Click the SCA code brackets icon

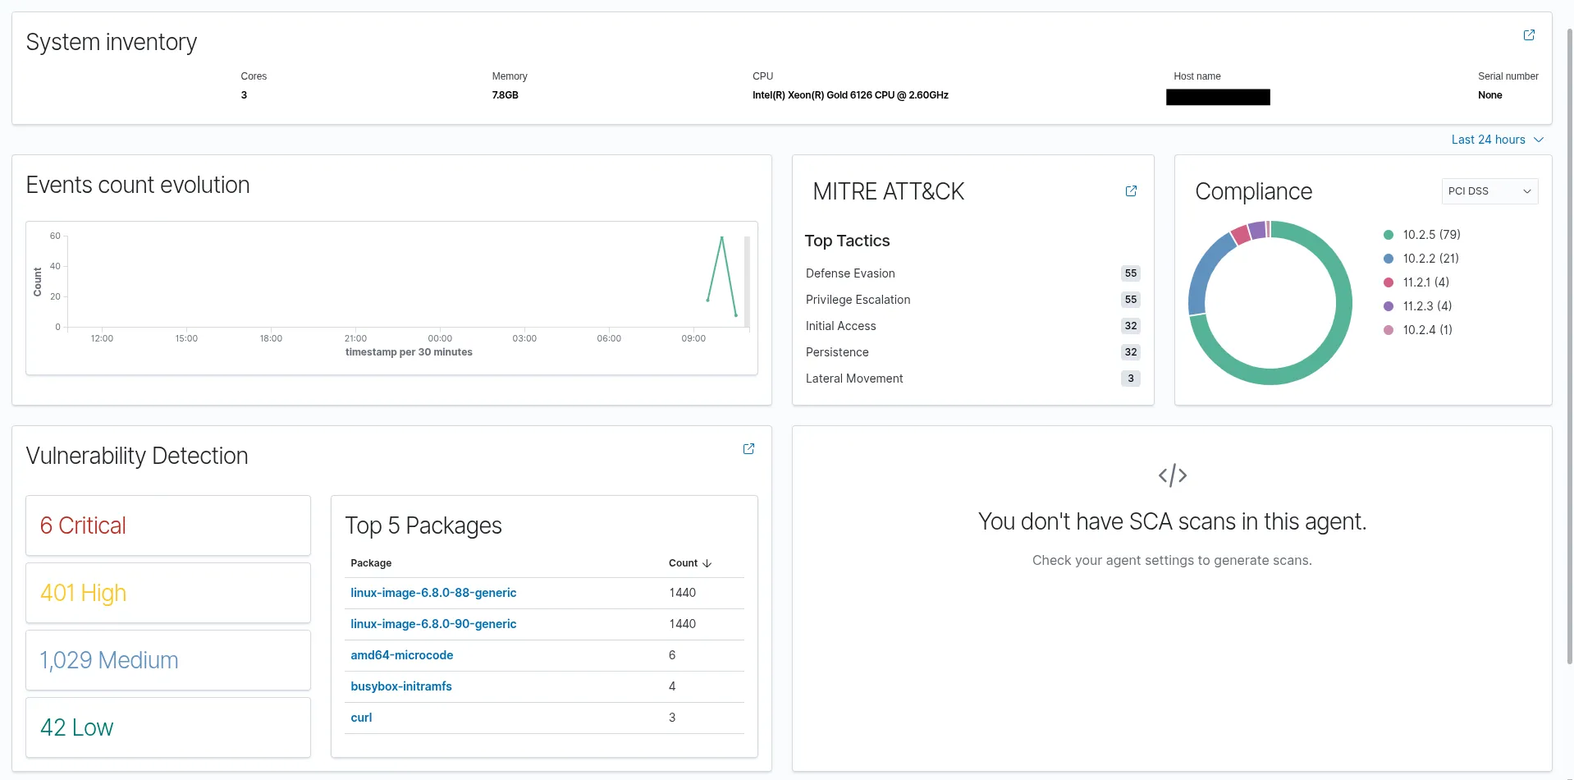pos(1172,475)
